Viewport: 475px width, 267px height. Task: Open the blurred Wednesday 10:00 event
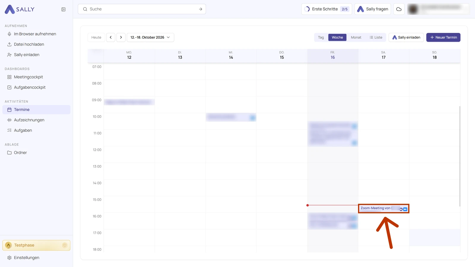point(231,117)
